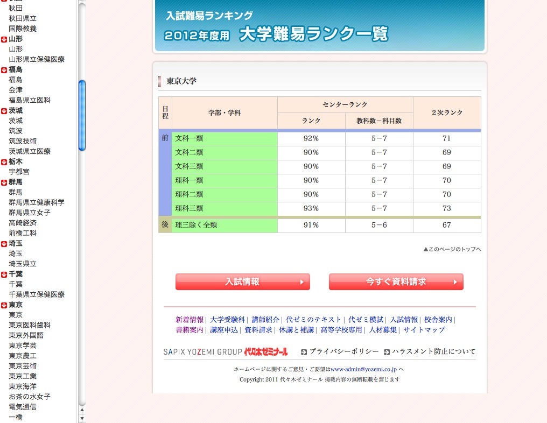Image resolution: width=547 pixels, height=423 pixels.
Task: Click the 今すぐ資料請求 button
Action: point(396,281)
